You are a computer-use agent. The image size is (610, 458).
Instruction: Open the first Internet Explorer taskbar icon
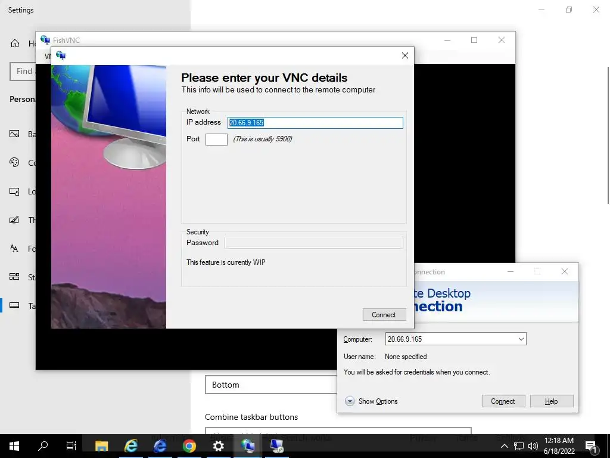click(130, 446)
